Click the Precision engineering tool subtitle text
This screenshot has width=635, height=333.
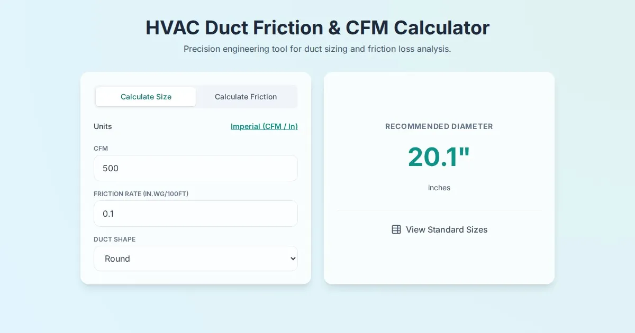pos(317,49)
